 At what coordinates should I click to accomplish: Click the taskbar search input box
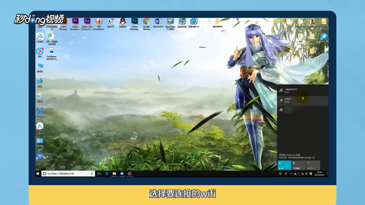click(x=68, y=173)
